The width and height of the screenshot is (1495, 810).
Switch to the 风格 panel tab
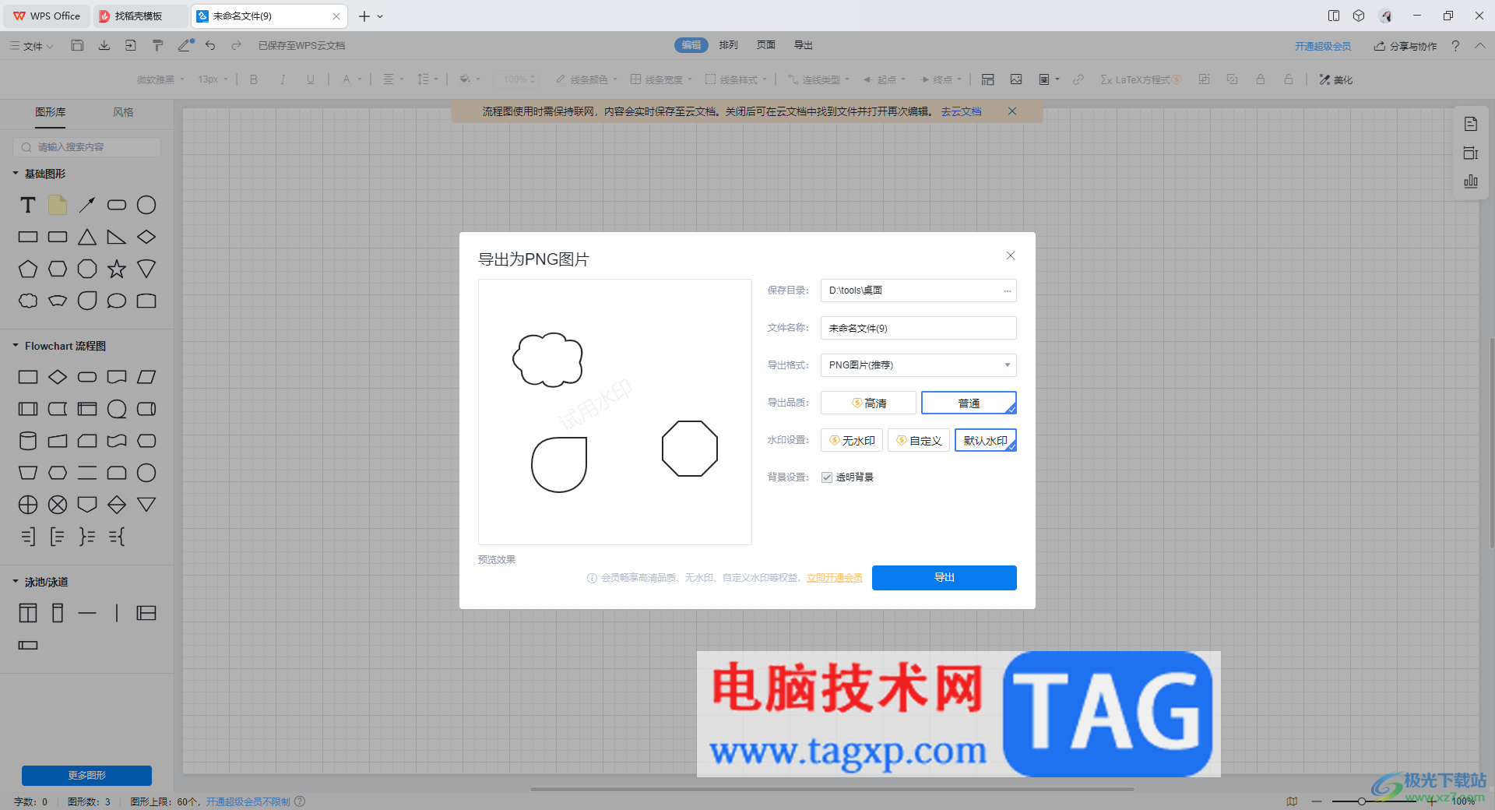pos(123,112)
